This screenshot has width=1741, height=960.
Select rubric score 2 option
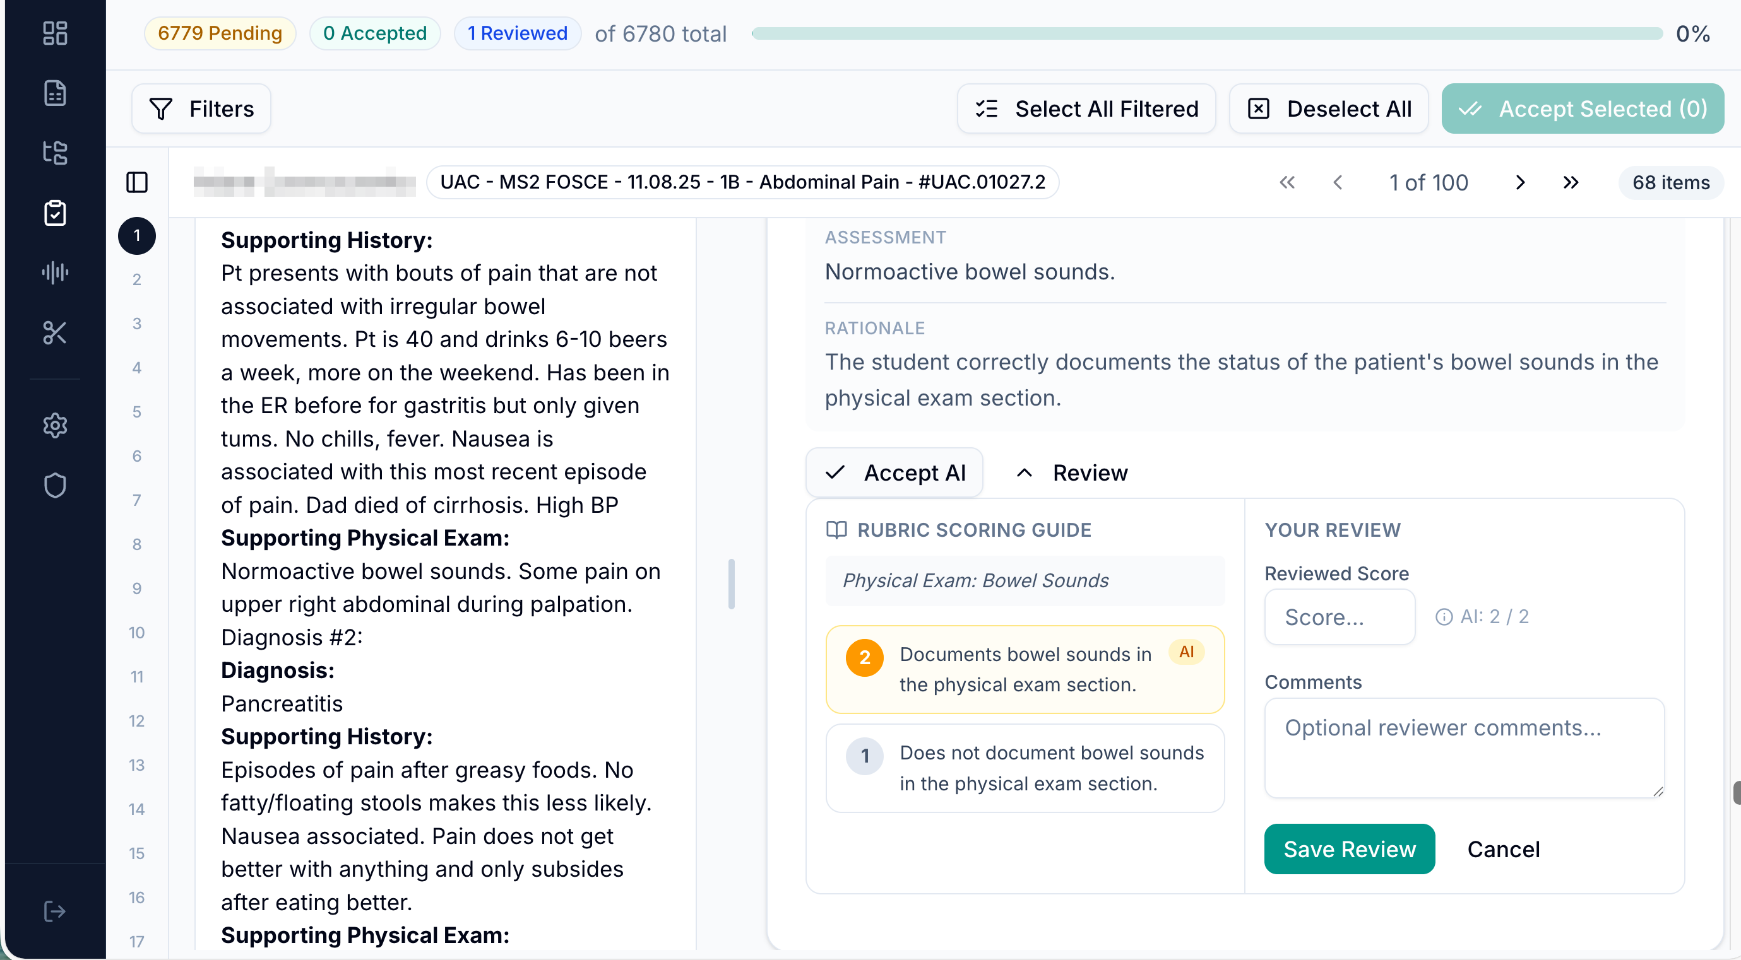pyautogui.click(x=1025, y=669)
